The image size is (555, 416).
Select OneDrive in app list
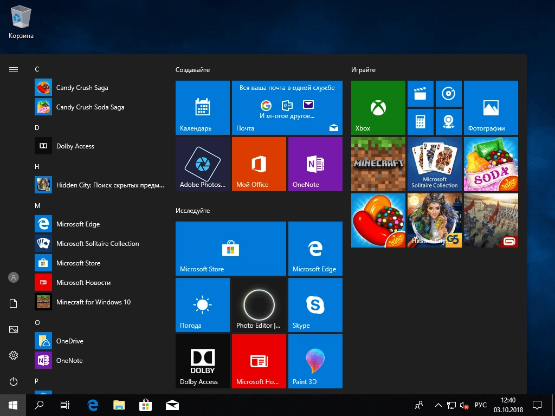pyautogui.click(x=100, y=341)
